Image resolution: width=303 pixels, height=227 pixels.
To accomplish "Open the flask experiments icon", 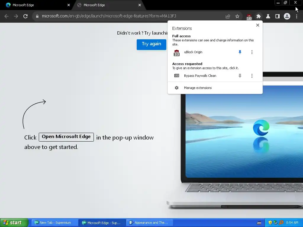I will pyautogui.click(x=268, y=17).
